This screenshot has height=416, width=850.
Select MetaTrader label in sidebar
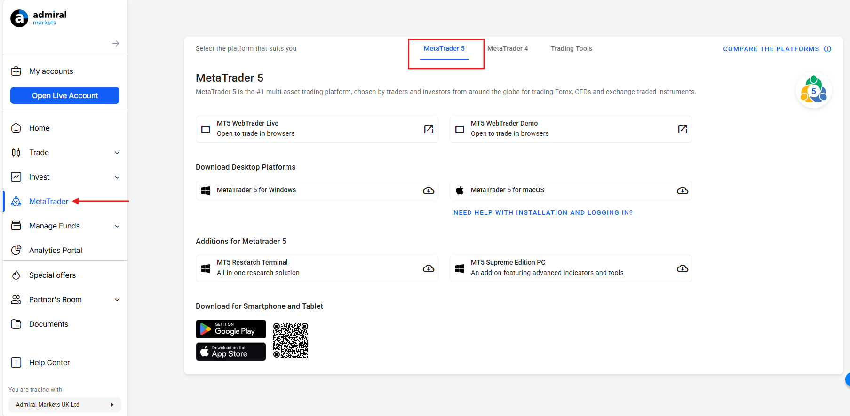coord(48,201)
